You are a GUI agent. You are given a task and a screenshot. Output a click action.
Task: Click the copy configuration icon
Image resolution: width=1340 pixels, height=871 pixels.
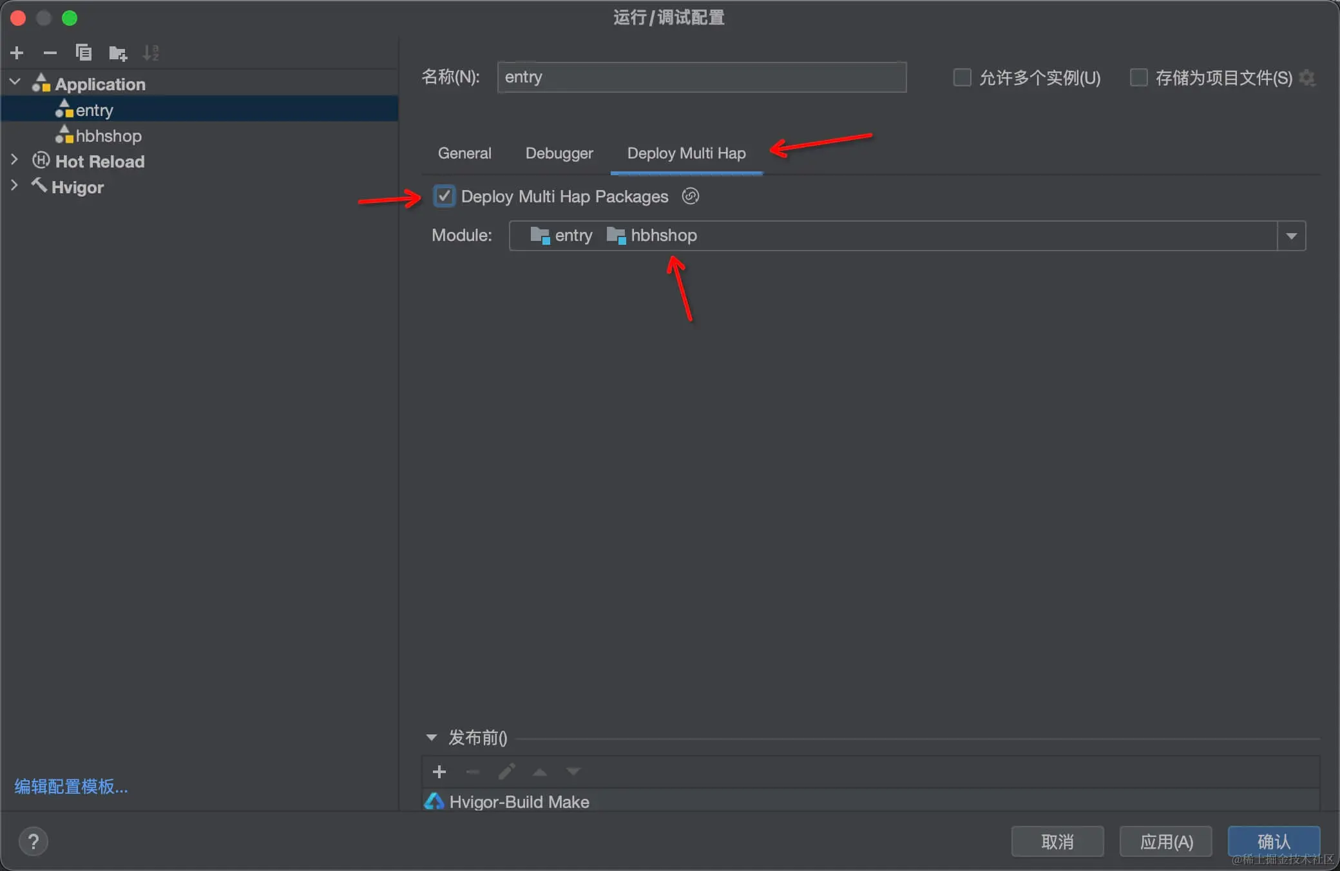[84, 53]
